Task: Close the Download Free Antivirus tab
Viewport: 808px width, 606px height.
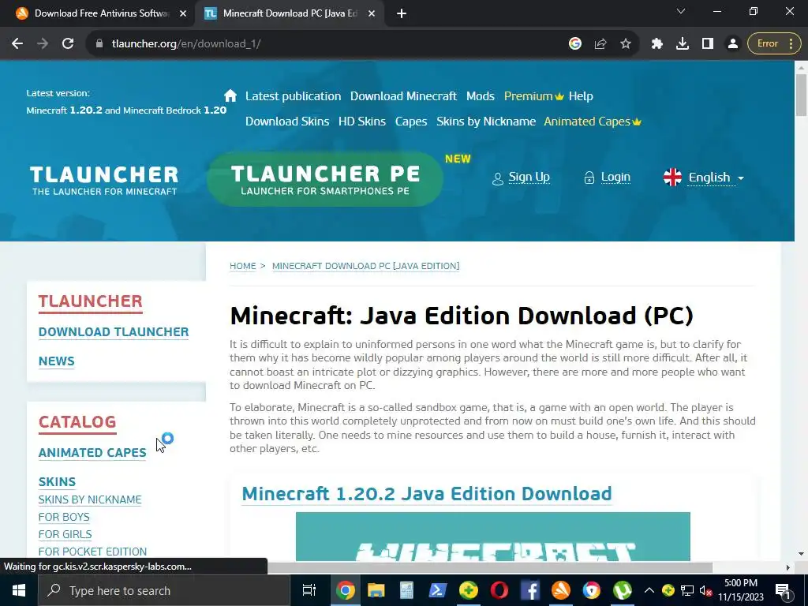Action: [183, 14]
